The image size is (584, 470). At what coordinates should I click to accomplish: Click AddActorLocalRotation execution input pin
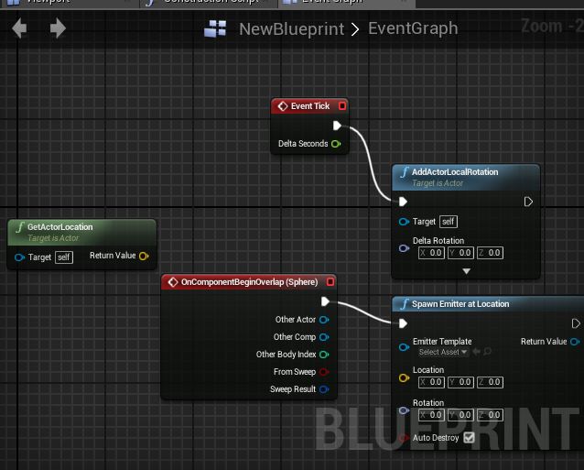(403, 202)
